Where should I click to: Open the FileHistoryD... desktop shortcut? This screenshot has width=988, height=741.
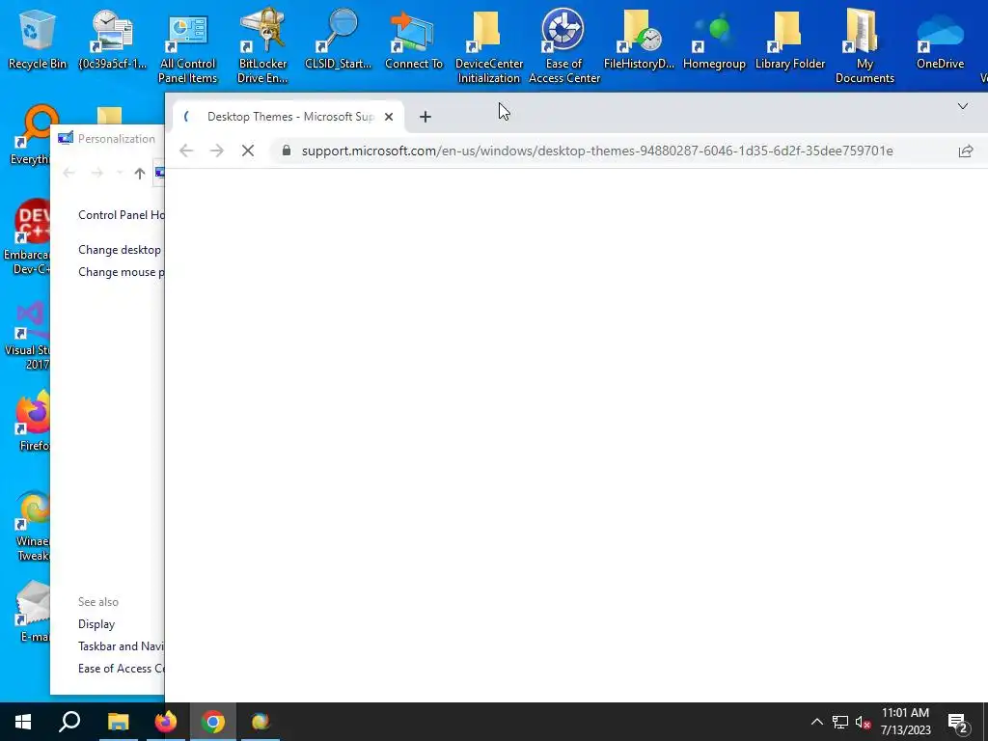tap(639, 38)
